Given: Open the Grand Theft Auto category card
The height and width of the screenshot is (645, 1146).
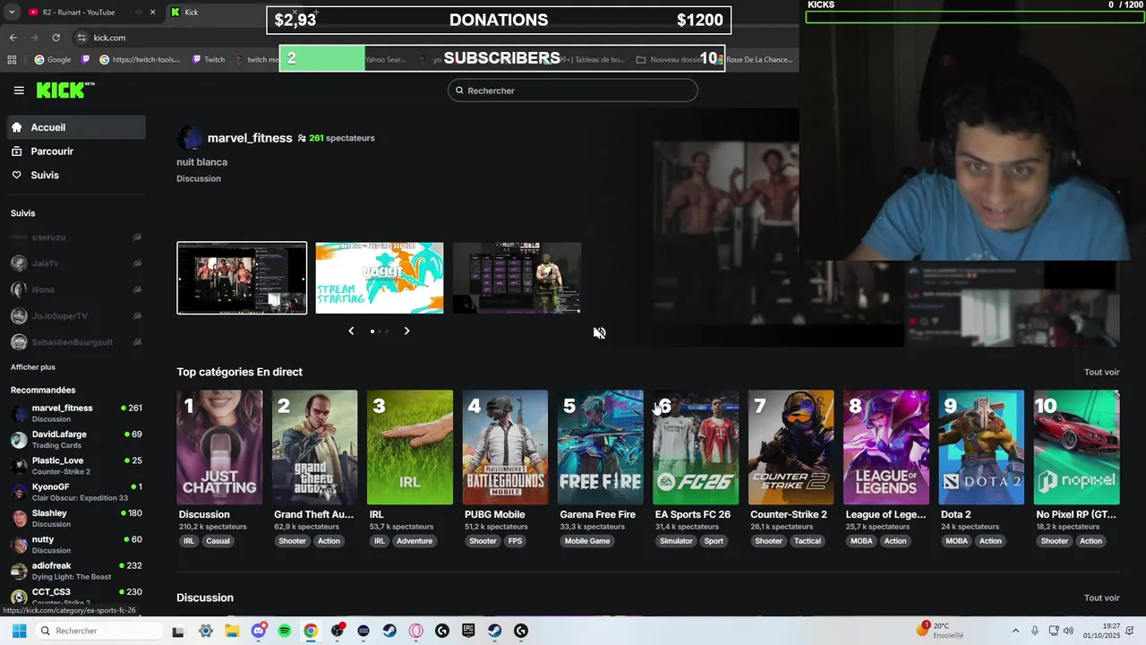Looking at the screenshot, I should [314, 447].
